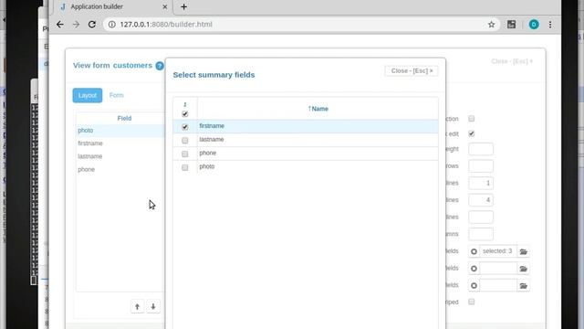Check the phone checkbox
Screen dimensions: 584x329
tap(184, 154)
